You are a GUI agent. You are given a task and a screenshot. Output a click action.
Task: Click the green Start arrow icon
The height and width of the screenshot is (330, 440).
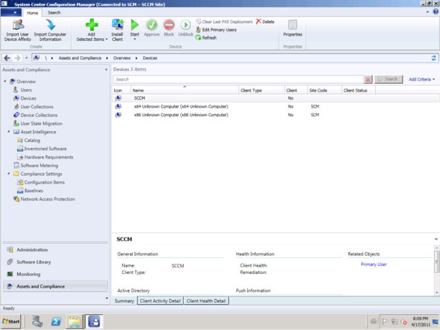coord(135,25)
